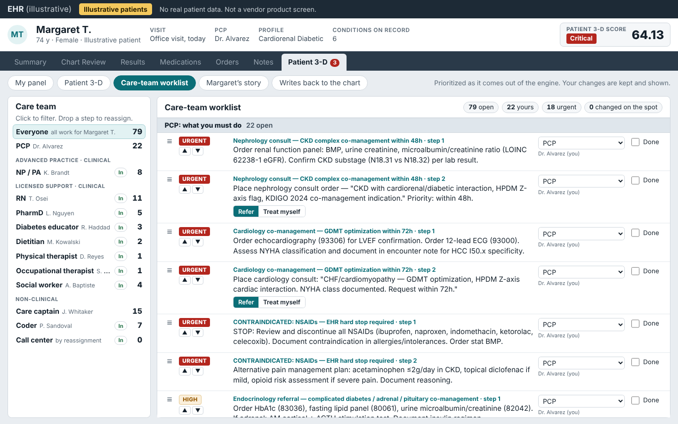Toggle Physical therapist In badge
This screenshot has height=424, width=678.
point(121,256)
